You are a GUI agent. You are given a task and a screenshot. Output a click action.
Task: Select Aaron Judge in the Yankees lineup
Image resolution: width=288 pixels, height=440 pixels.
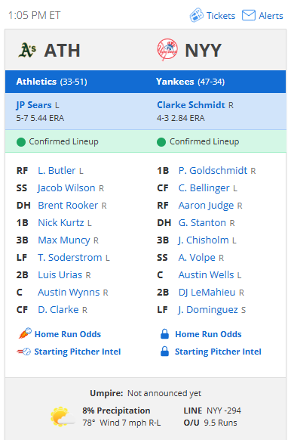coord(206,206)
